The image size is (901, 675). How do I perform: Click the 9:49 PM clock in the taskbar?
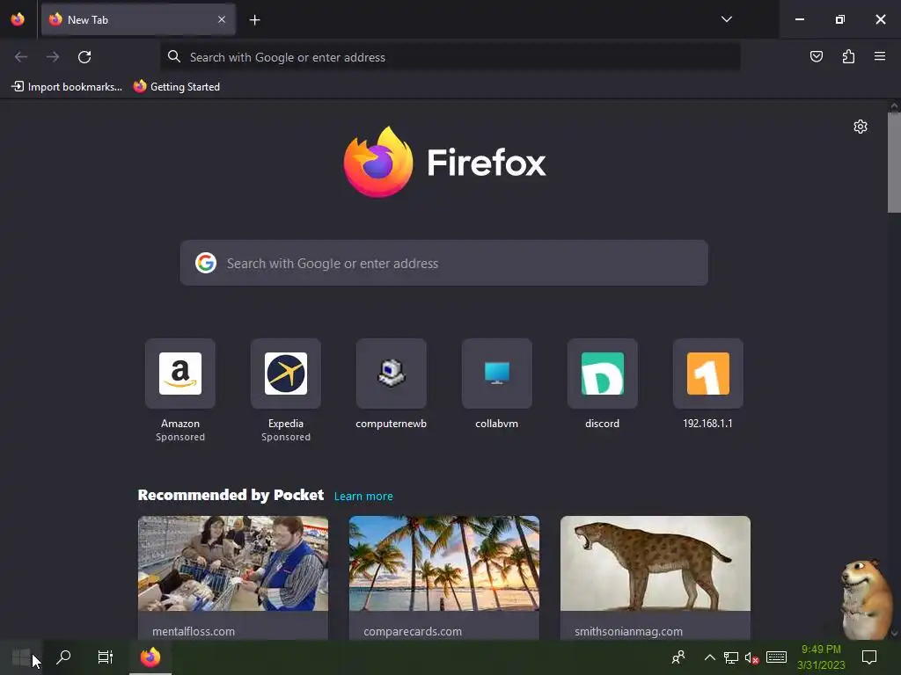pos(821,657)
